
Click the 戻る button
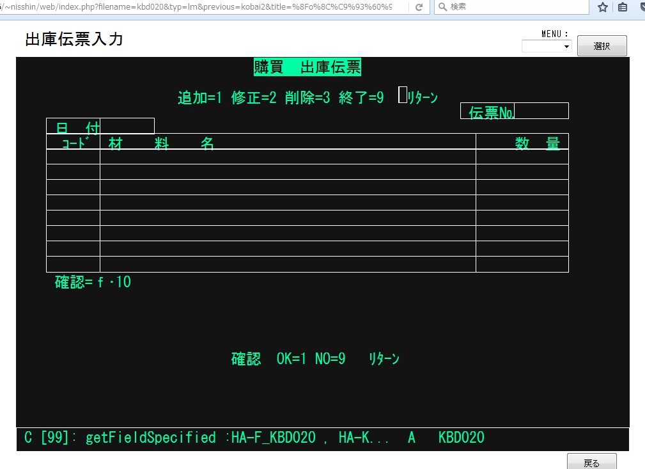click(591, 463)
